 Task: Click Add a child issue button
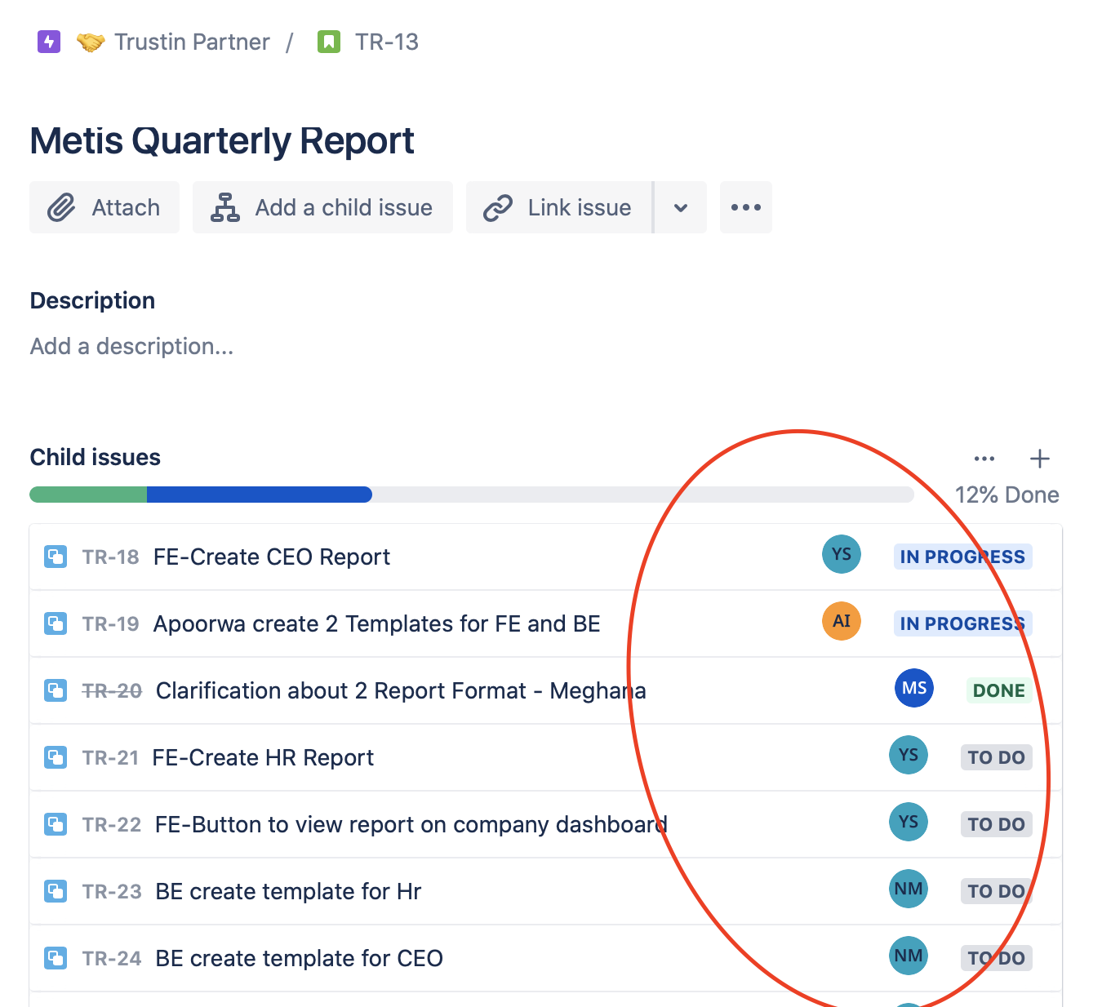[x=322, y=207]
